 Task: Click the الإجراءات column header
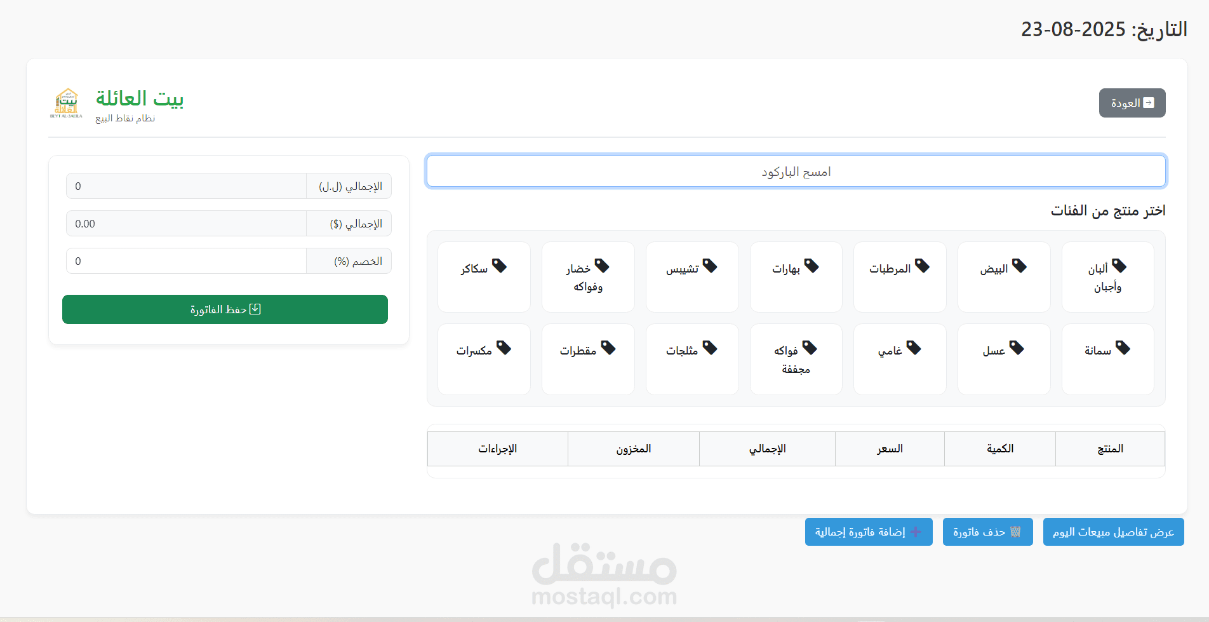(x=497, y=449)
